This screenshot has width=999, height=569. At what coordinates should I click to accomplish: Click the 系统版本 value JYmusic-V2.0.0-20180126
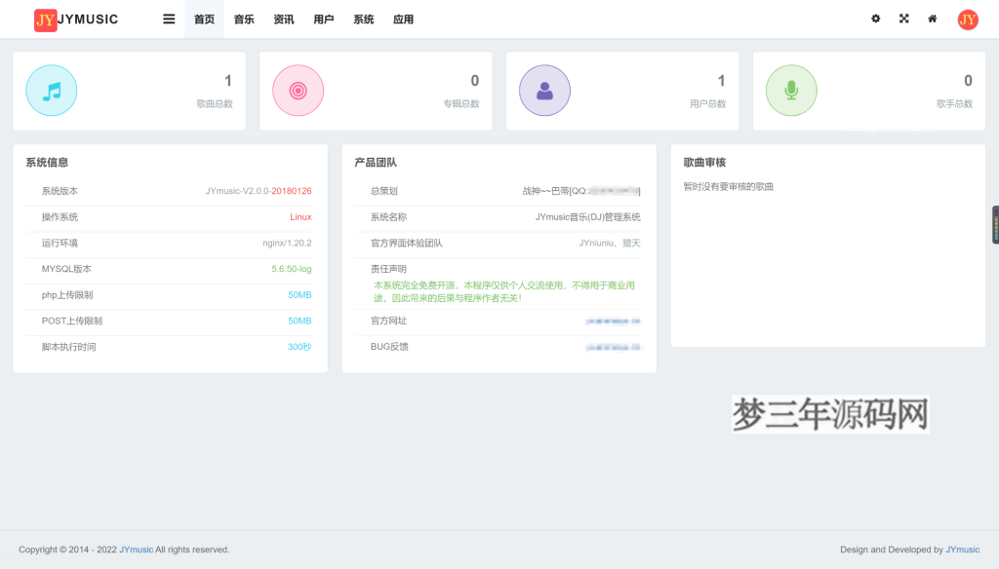coord(257,190)
